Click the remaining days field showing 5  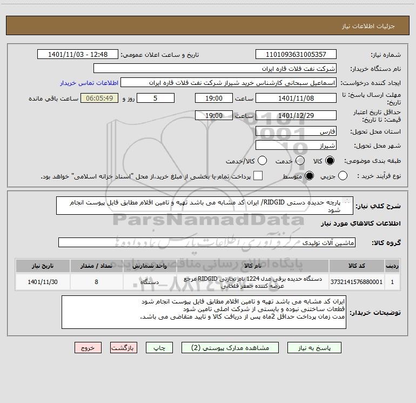point(156,98)
